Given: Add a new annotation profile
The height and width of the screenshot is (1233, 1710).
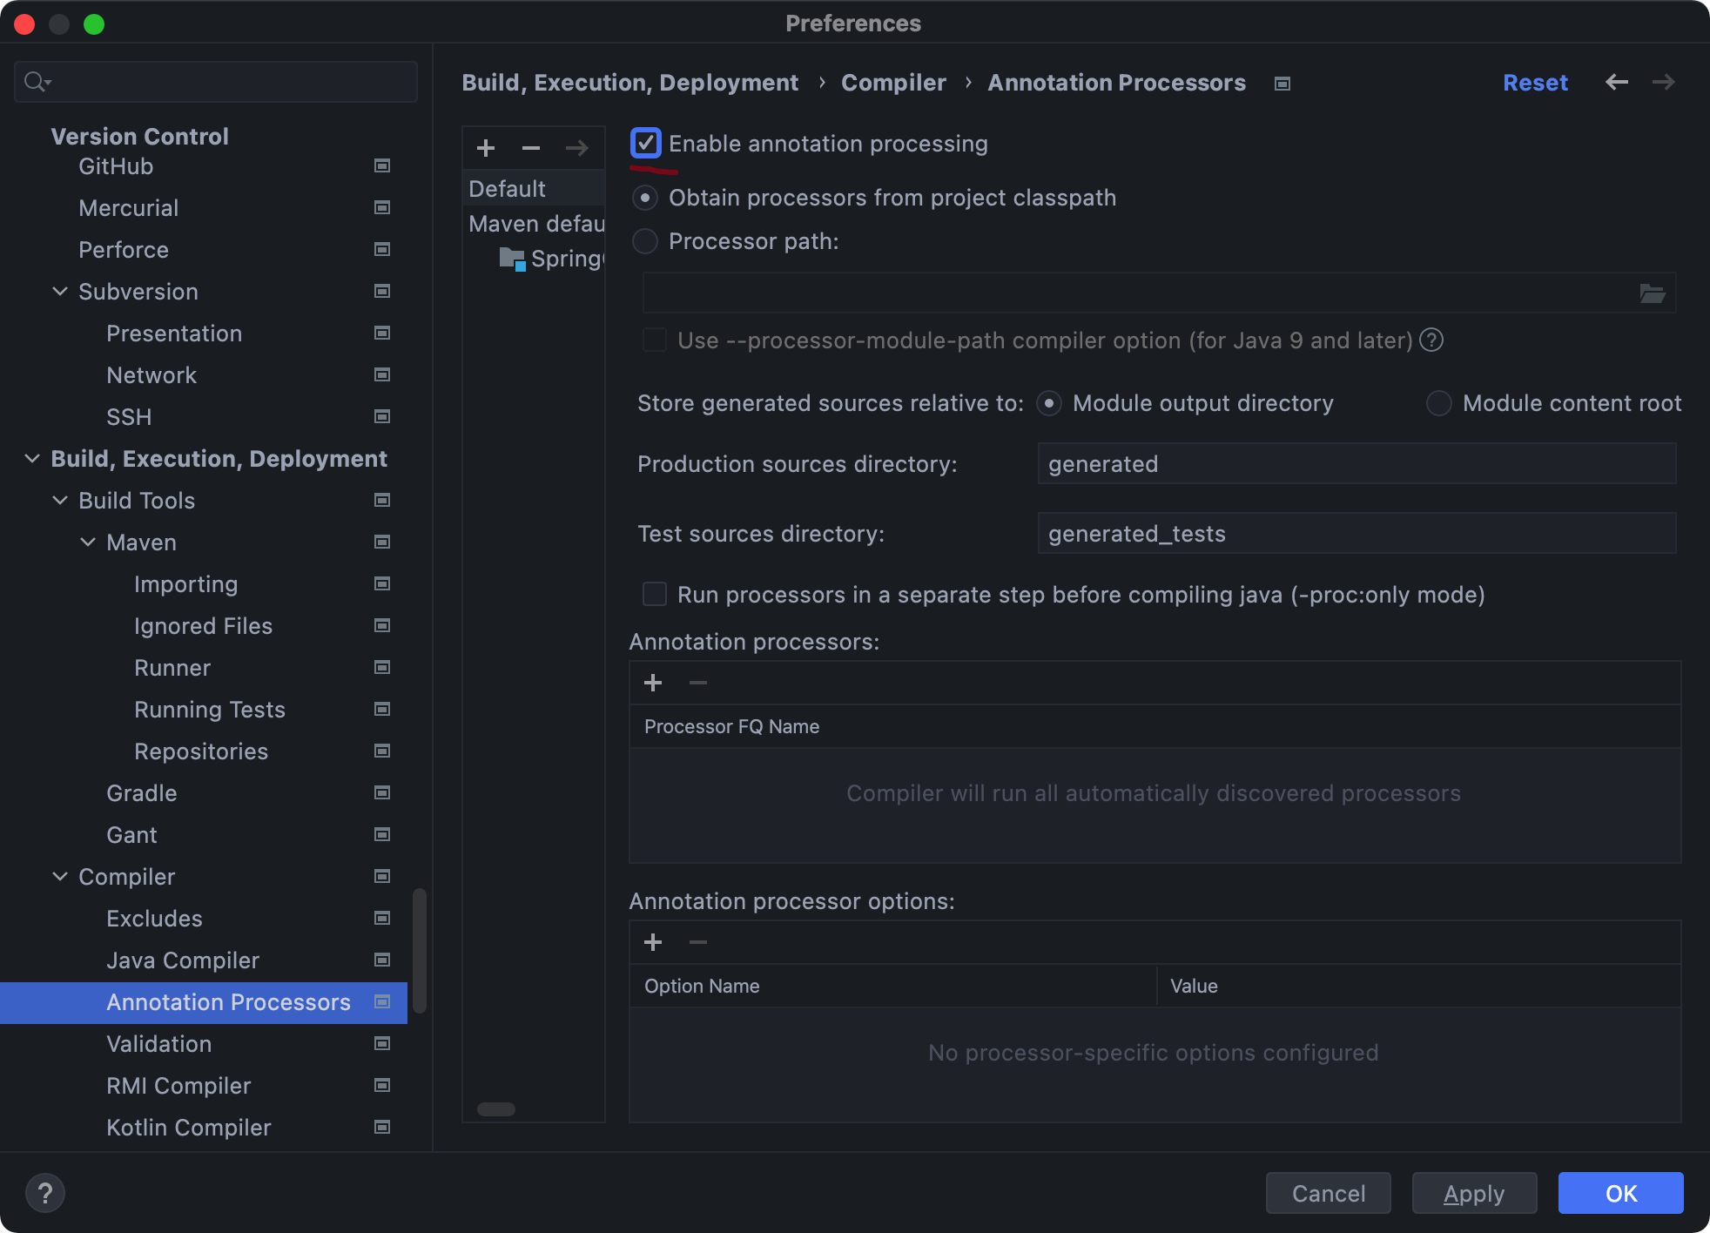Looking at the screenshot, I should point(486,148).
